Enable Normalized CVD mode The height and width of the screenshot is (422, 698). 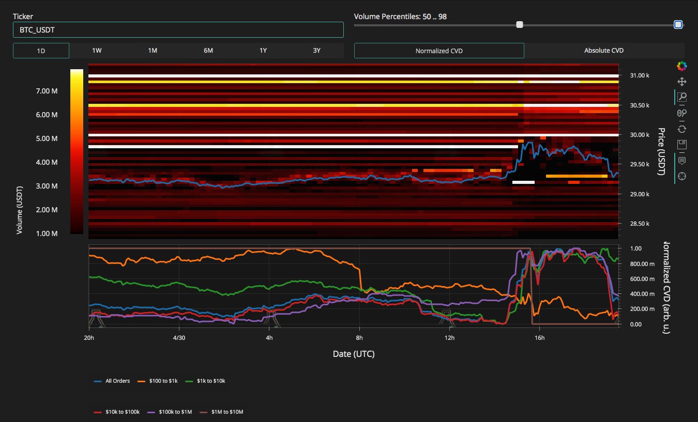pyautogui.click(x=438, y=51)
